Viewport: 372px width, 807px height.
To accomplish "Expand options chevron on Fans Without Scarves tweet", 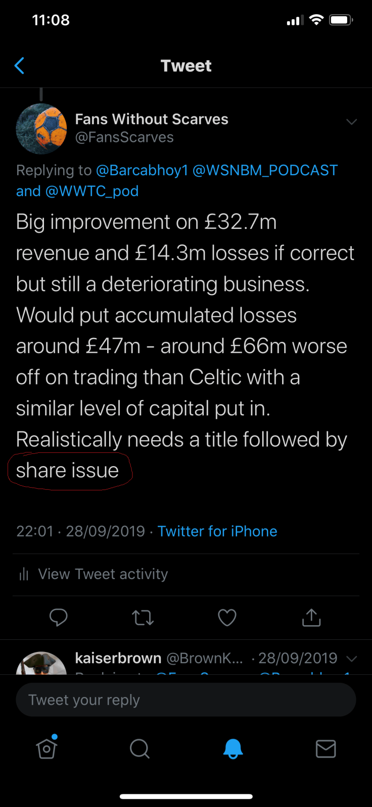I will pos(352,122).
